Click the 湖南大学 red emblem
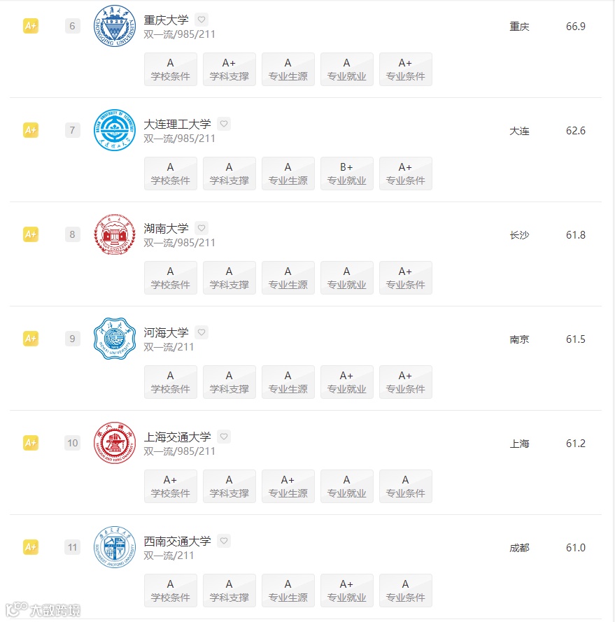615x622 pixels. tap(115, 234)
